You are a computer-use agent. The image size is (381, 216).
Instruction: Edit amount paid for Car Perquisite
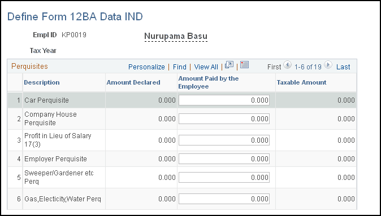coord(224,100)
